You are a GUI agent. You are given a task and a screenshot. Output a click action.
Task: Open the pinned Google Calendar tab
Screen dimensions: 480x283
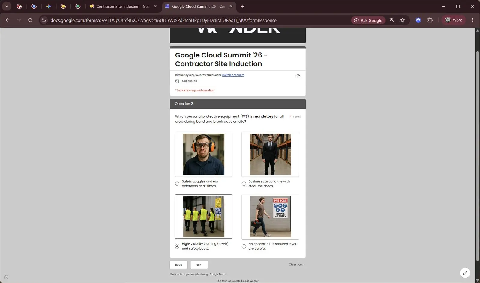point(34,6)
